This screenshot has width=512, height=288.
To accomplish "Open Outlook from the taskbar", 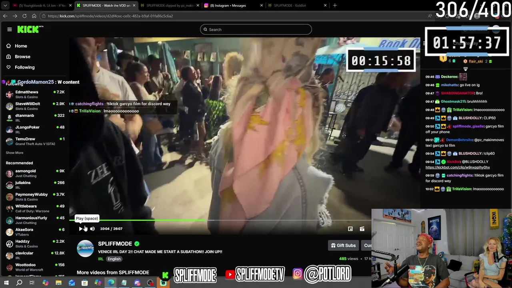I will (72, 283).
